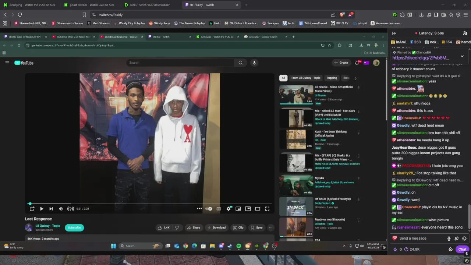
Task: Open the IM BACK (Kjshotit Freestyle) video
Action: click(296, 206)
